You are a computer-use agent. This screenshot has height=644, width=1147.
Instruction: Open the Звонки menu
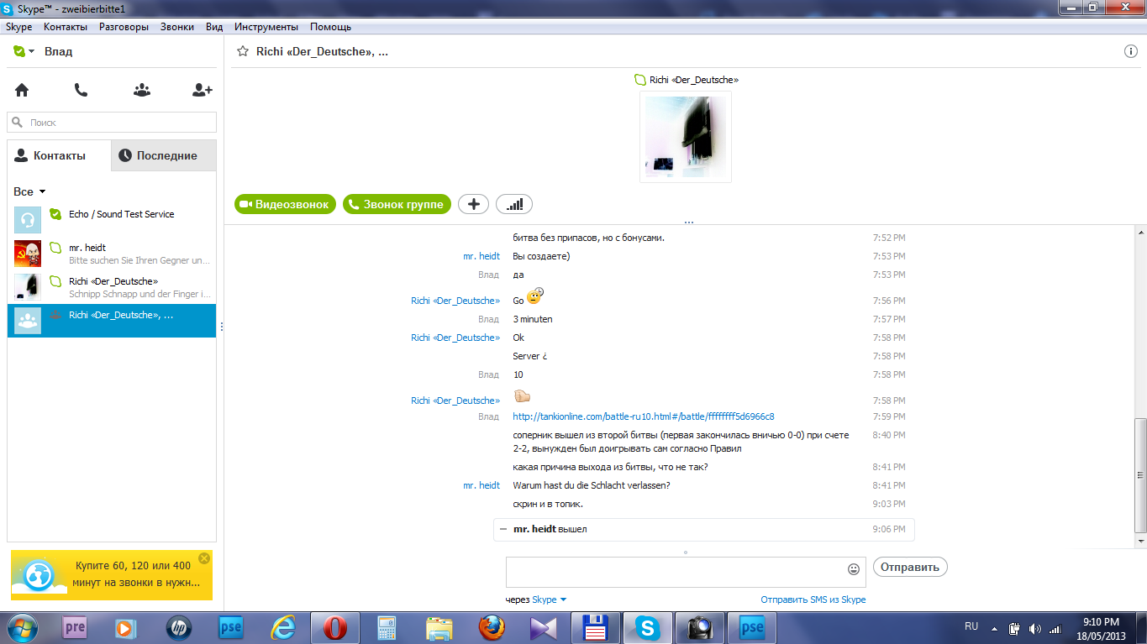click(x=177, y=27)
